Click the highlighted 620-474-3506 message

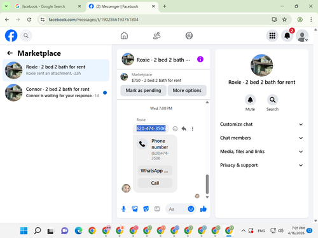(x=151, y=128)
